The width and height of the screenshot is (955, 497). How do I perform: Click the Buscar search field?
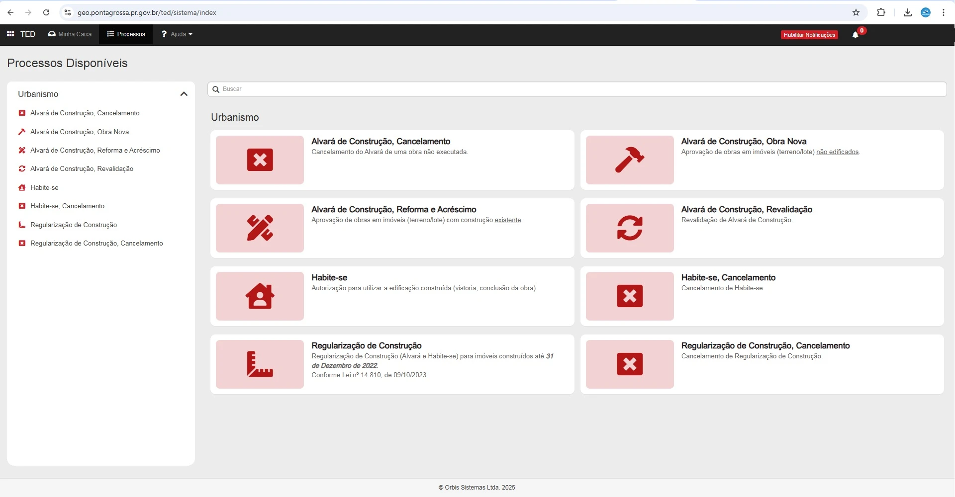coord(577,89)
